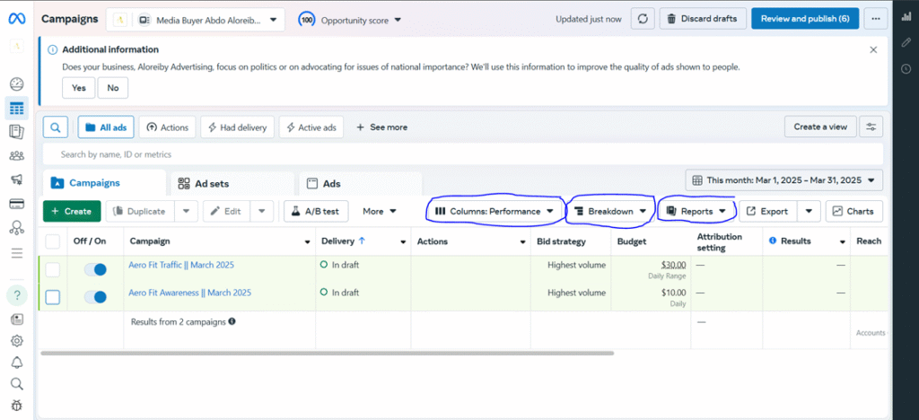
Task: Select the Actions filter chip
Action: tap(168, 127)
